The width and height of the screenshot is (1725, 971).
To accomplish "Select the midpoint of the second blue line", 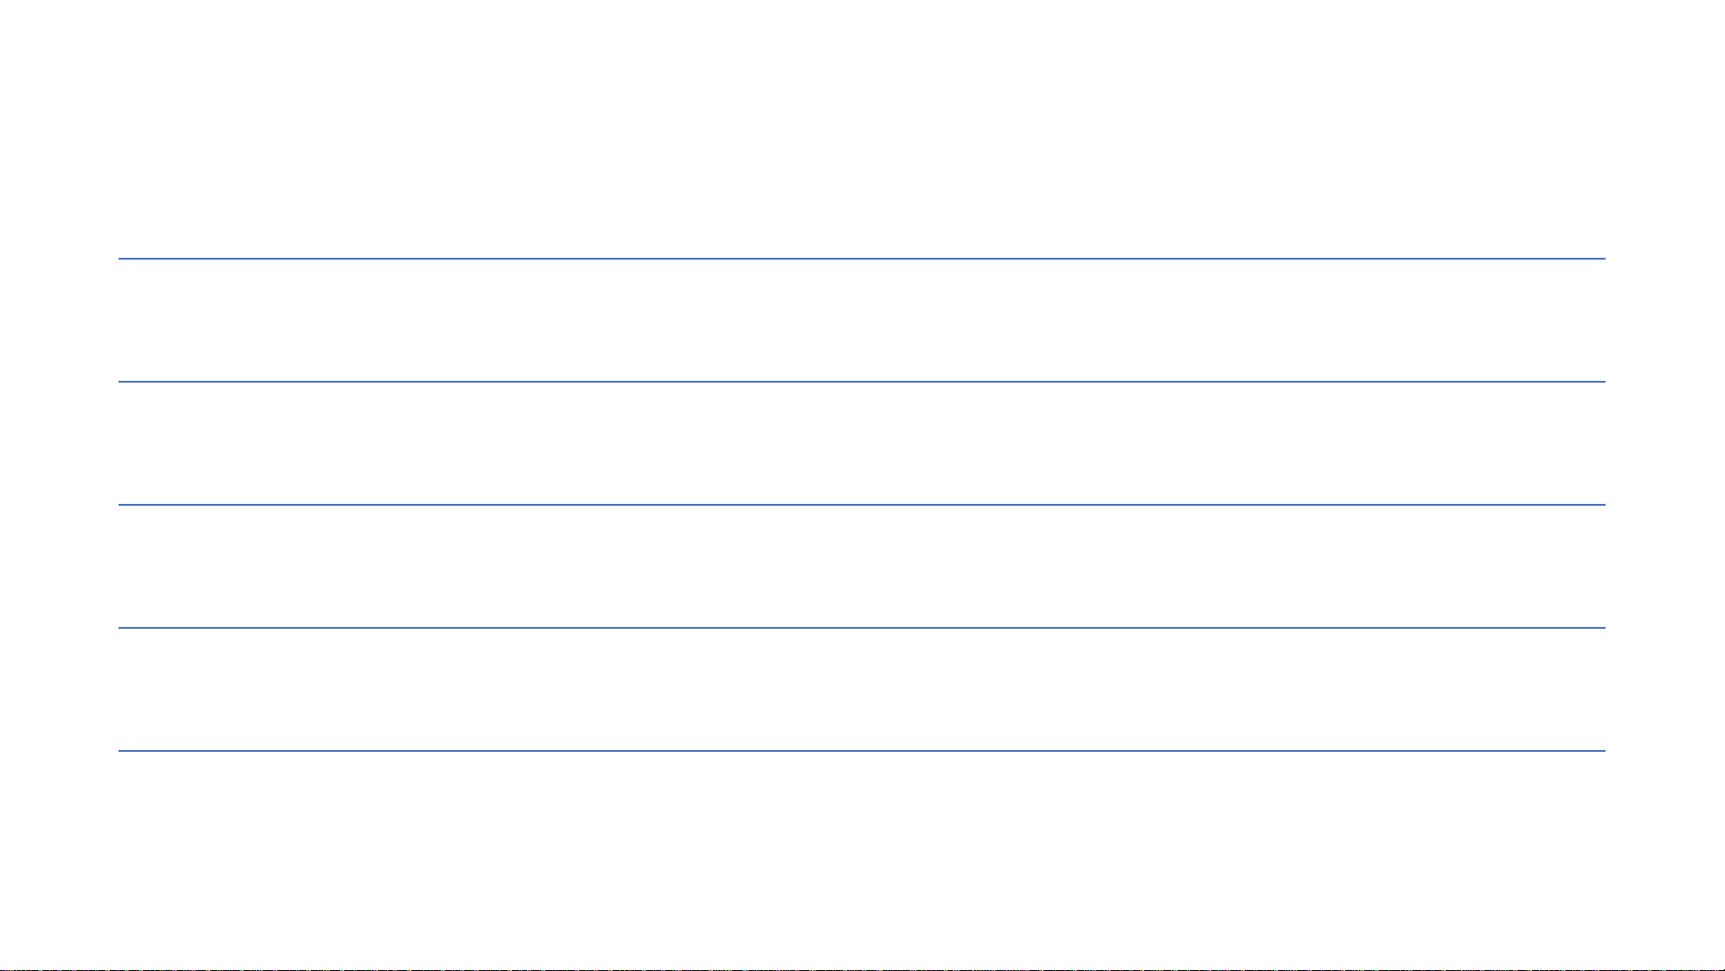I will tap(862, 382).
